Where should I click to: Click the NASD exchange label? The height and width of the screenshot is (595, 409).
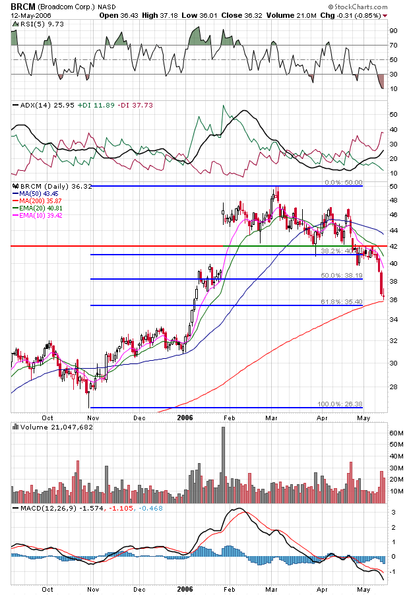[x=107, y=7]
